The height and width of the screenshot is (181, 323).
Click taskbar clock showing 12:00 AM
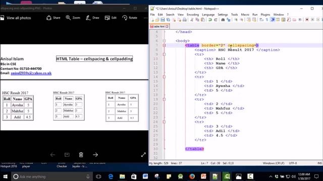304,176
